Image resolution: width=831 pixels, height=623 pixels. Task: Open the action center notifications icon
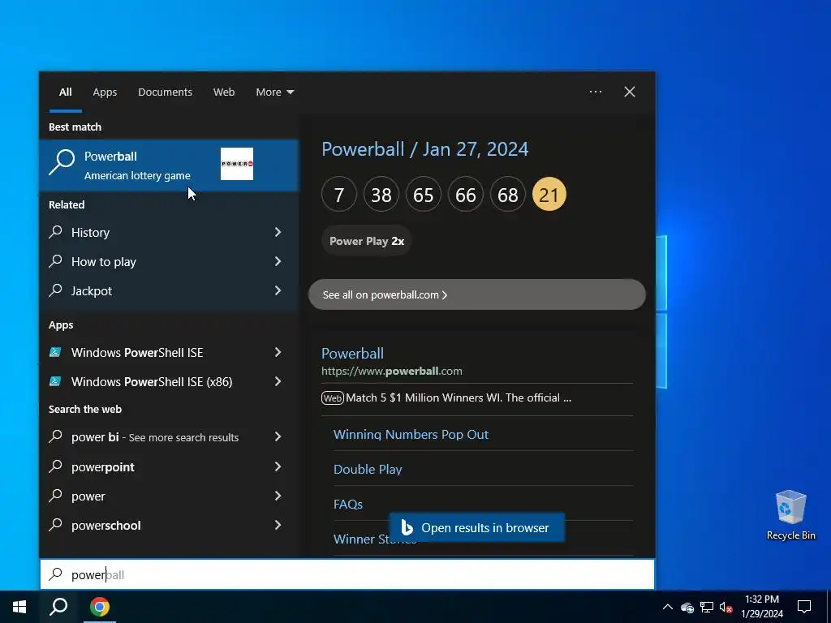coord(804,607)
